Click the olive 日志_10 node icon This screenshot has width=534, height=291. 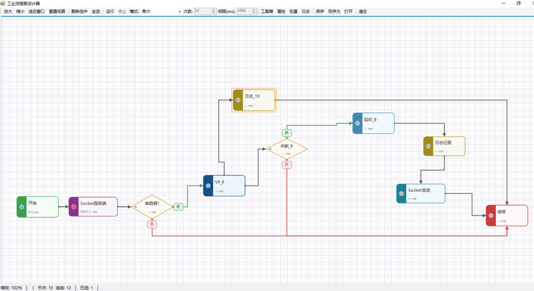pos(238,100)
